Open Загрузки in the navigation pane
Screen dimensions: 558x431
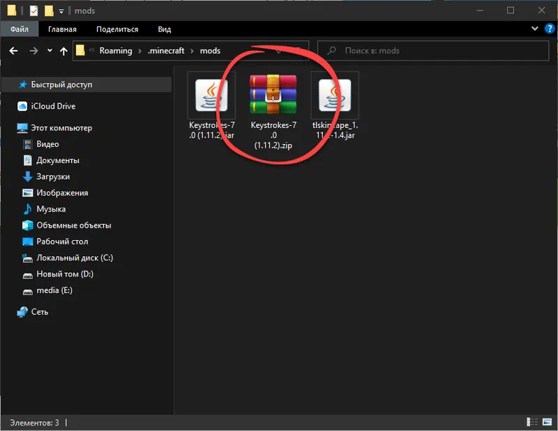[x=52, y=177]
